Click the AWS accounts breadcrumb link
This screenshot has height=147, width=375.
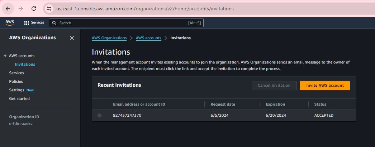click(x=148, y=38)
